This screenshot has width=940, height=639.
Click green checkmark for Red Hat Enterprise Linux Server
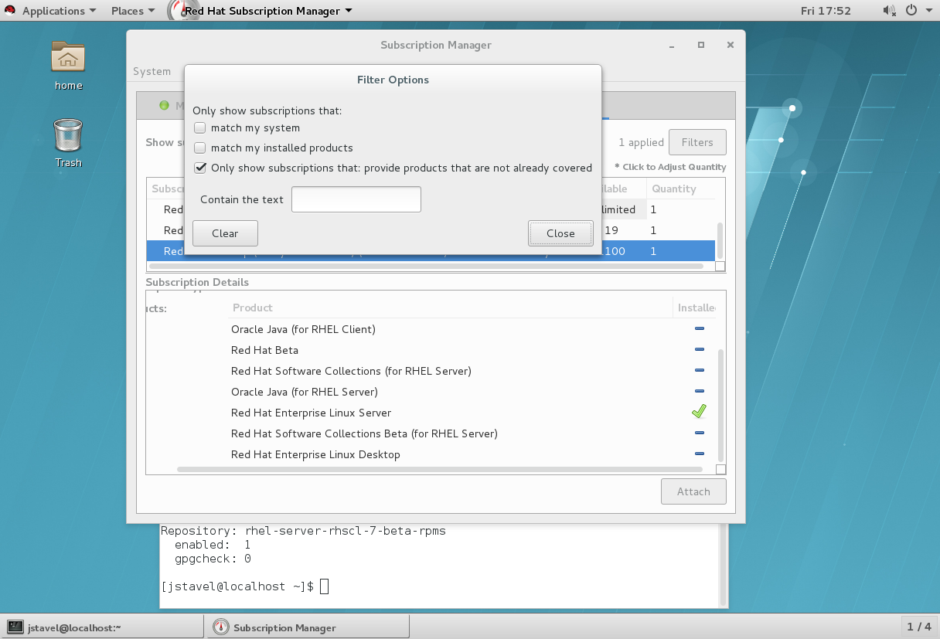pos(699,412)
